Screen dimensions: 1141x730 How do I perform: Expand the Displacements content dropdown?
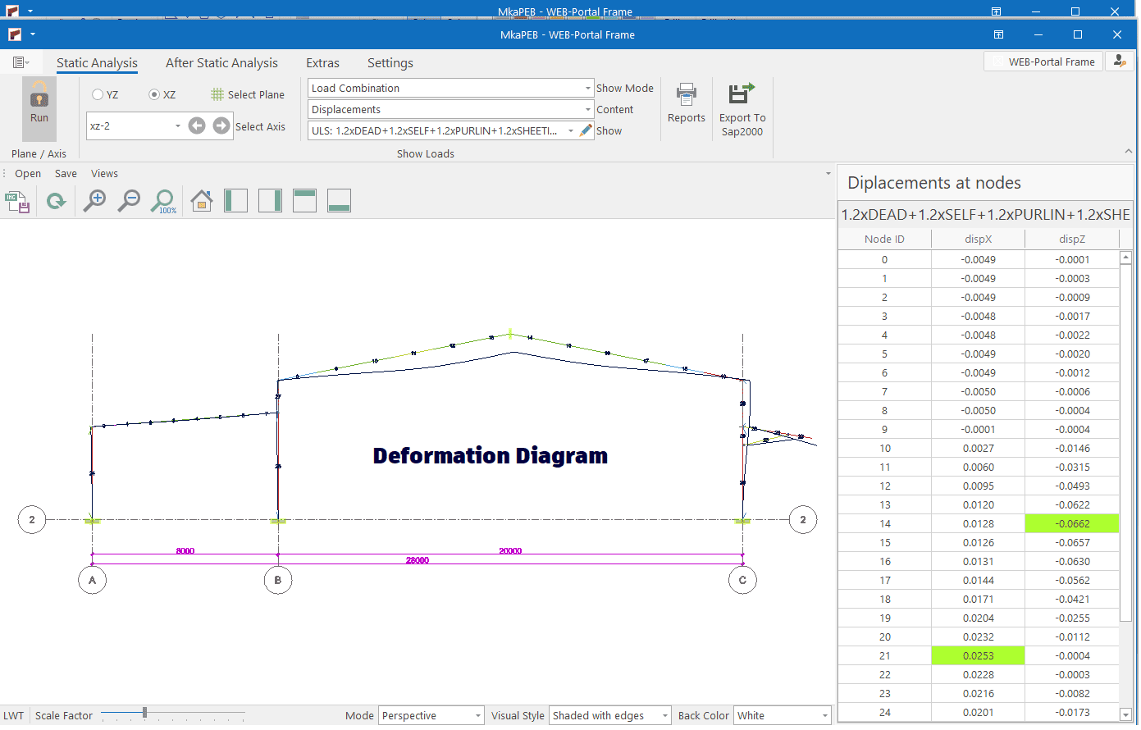[x=587, y=110]
